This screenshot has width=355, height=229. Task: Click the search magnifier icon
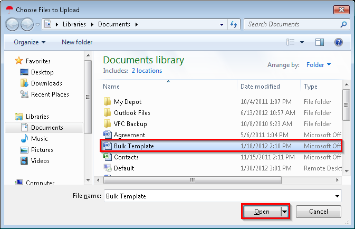(343, 24)
